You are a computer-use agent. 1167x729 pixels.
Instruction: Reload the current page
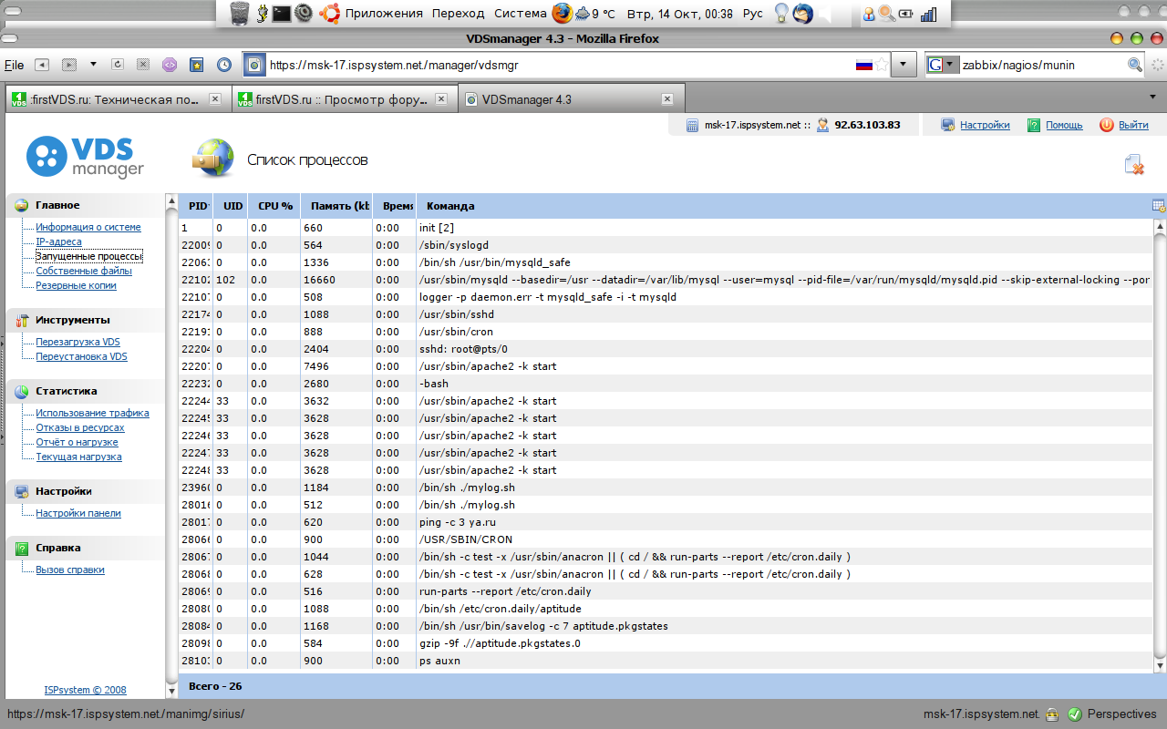(x=118, y=65)
